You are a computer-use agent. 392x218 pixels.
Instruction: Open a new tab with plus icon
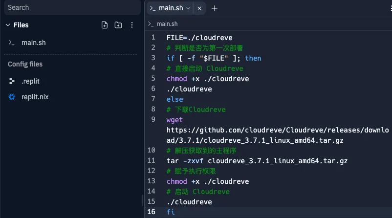pyautogui.click(x=215, y=8)
